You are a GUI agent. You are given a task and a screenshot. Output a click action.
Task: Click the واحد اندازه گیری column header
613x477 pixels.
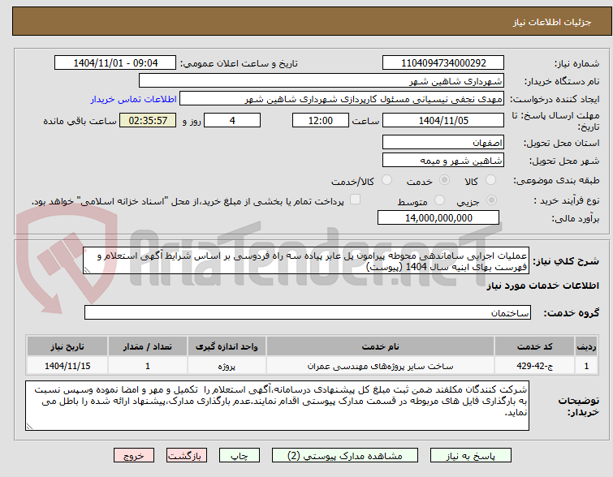[x=227, y=346]
